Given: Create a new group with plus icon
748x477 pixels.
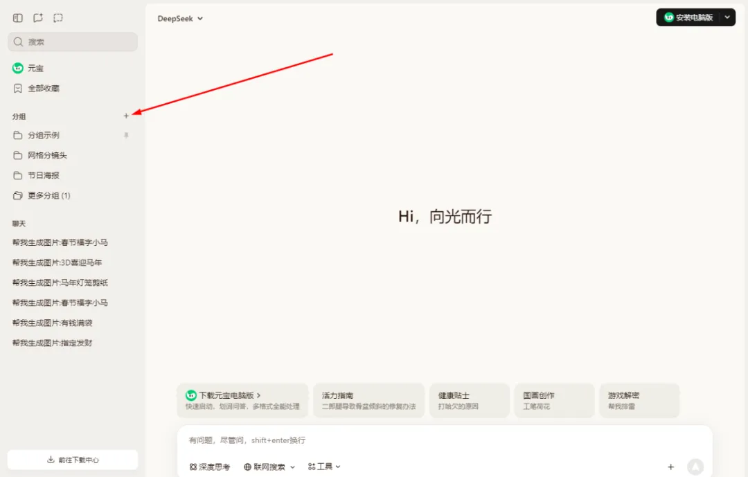Looking at the screenshot, I should (x=126, y=116).
